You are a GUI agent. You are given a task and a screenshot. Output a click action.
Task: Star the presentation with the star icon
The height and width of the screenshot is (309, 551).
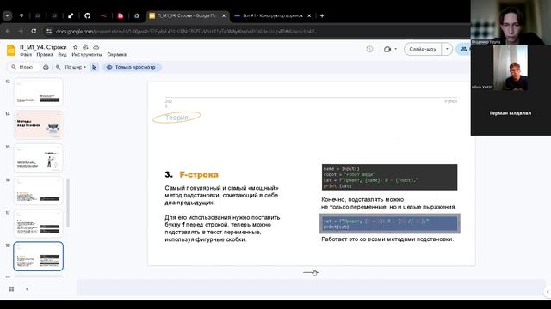[75, 47]
